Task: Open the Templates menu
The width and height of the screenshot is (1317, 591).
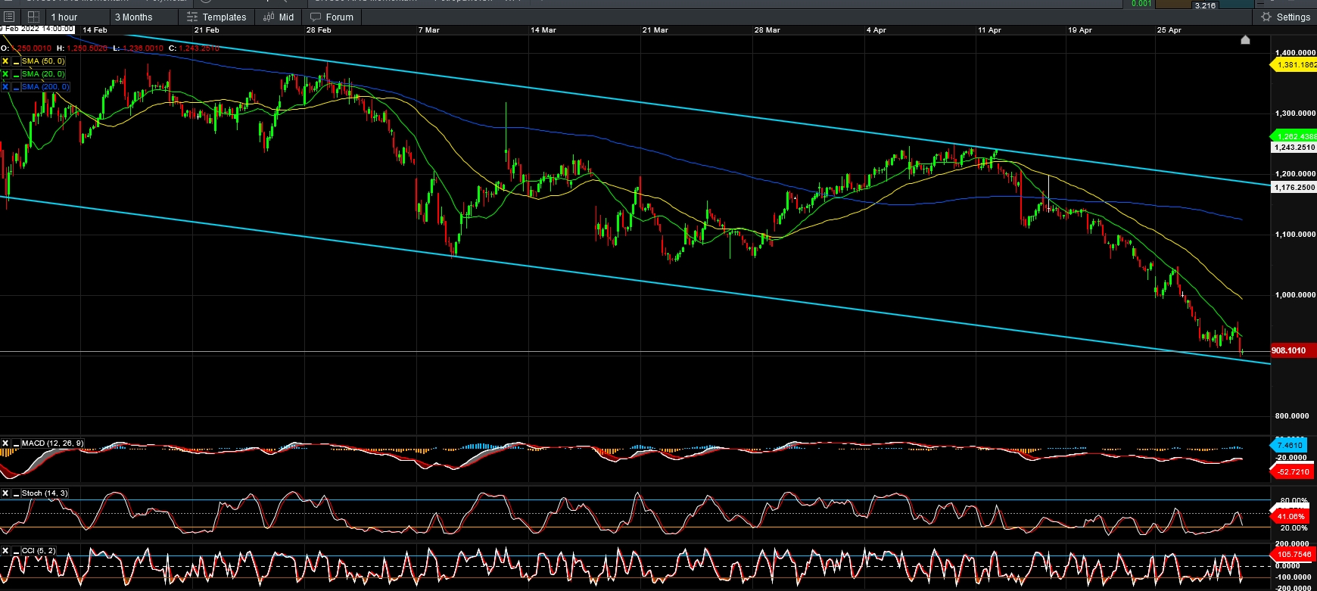Action: point(216,17)
